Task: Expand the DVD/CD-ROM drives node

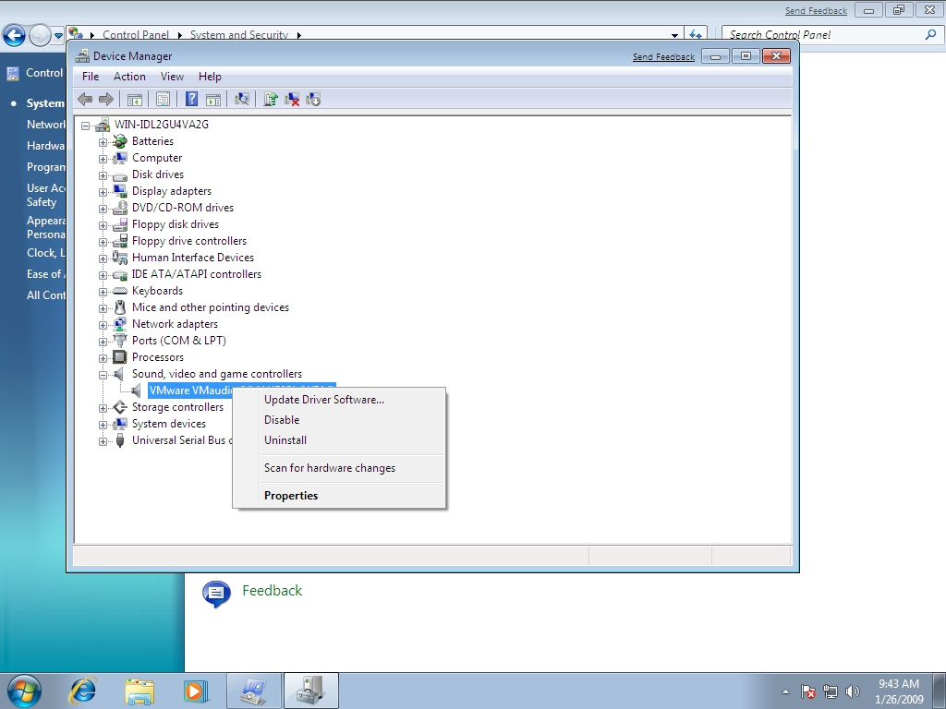Action: click(103, 209)
